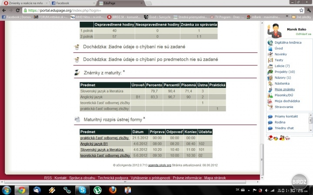
Task: Click the Triedny chat bubble icon
Action: tap(270, 128)
